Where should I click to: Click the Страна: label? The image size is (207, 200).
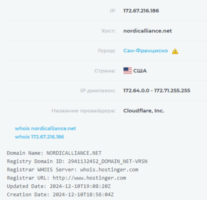coord(105,71)
